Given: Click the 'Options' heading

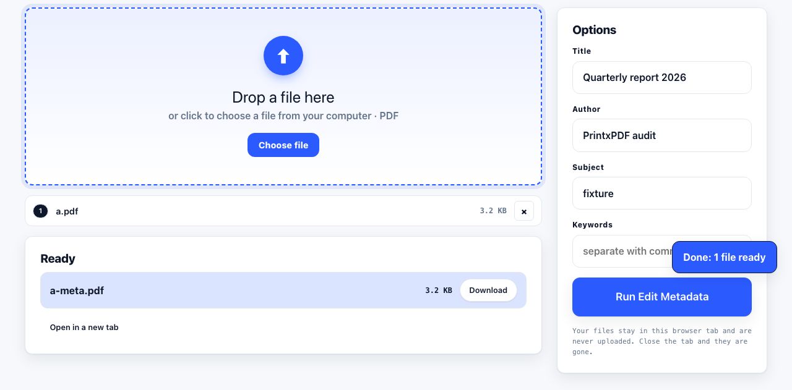Looking at the screenshot, I should (594, 30).
